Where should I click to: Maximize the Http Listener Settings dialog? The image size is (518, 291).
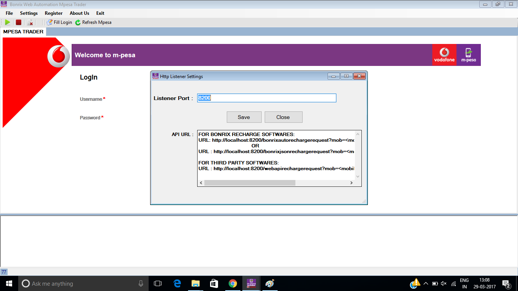point(347,76)
